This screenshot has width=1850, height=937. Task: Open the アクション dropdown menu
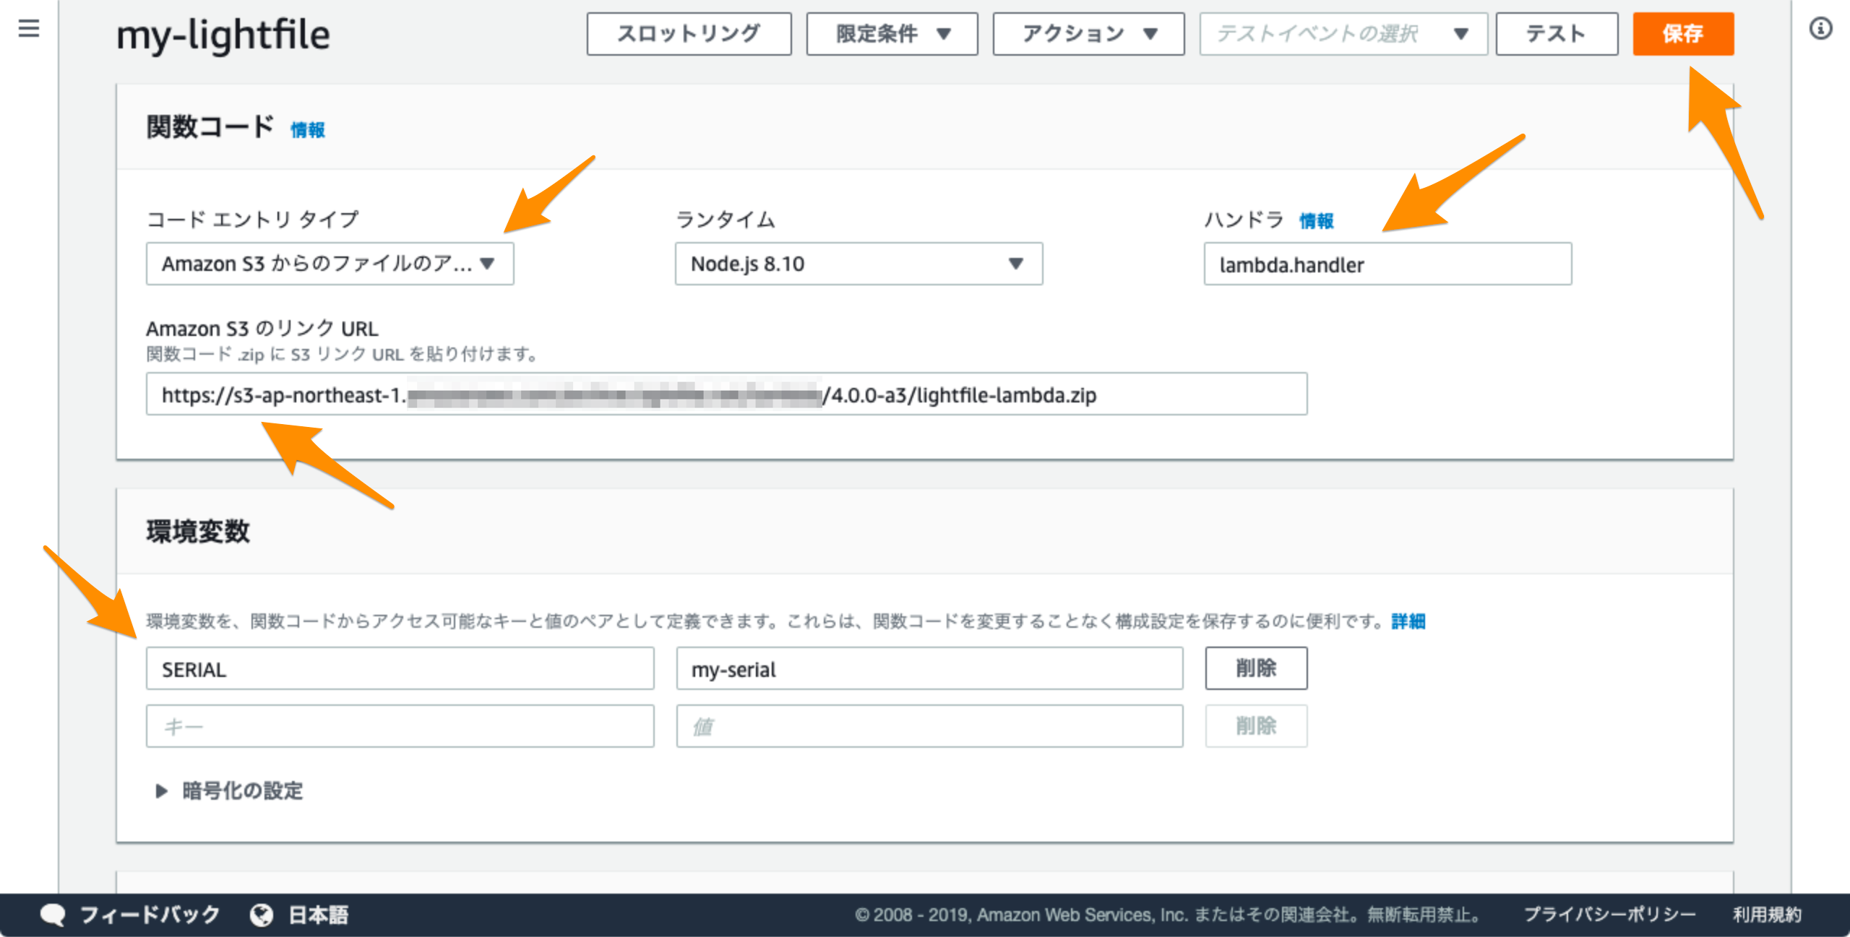click(1088, 34)
